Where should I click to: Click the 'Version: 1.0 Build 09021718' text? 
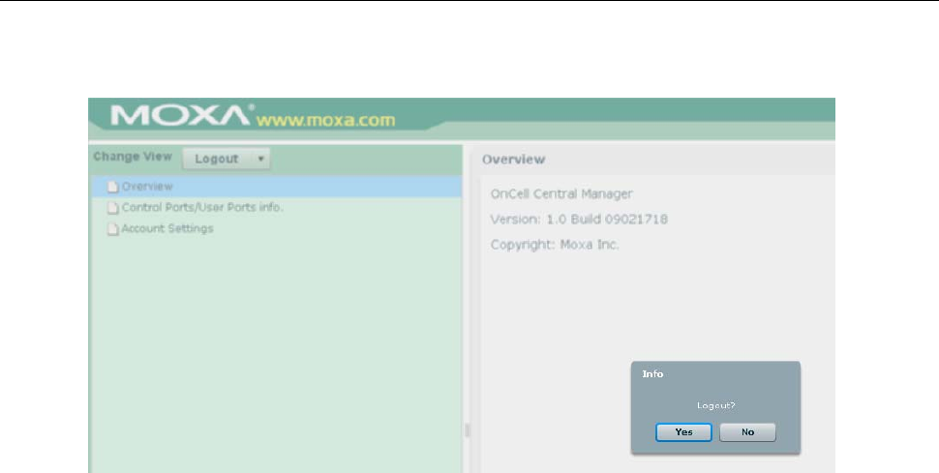pos(579,220)
